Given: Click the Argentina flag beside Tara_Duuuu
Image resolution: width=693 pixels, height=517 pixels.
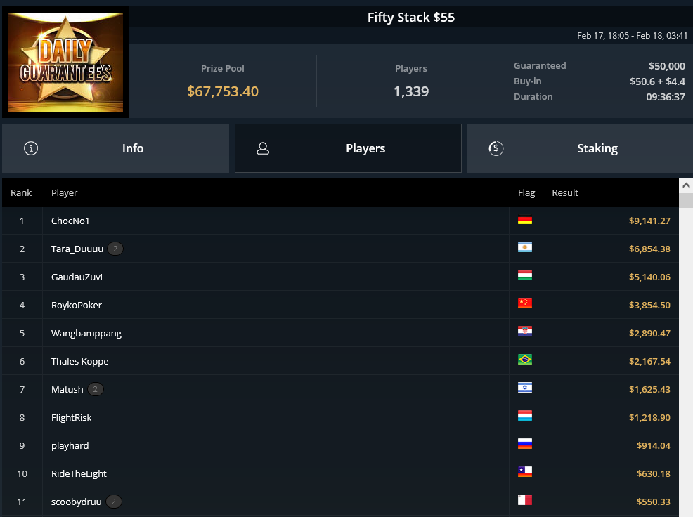Looking at the screenshot, I should click(x=524, y=248).
